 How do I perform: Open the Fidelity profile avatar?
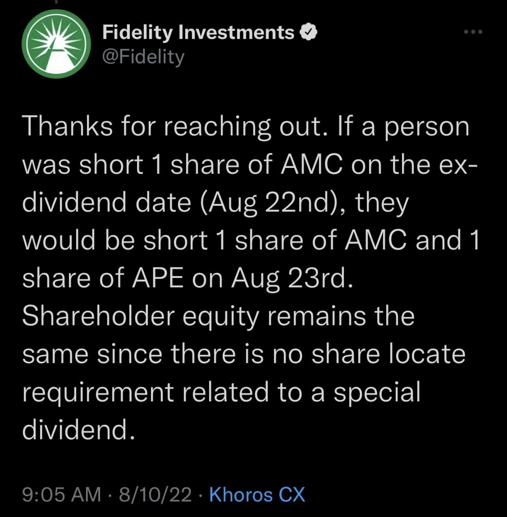coord(54,44)
